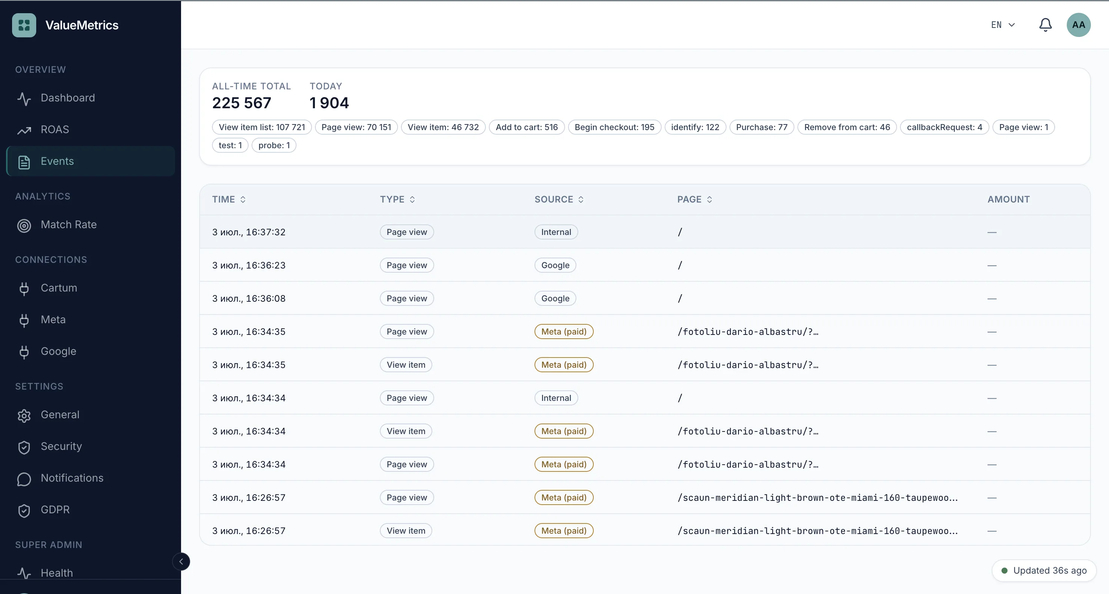The width and height of the screenshot is (1109, 594).
Task: Click the General gear icon
Action: (24, 415)
